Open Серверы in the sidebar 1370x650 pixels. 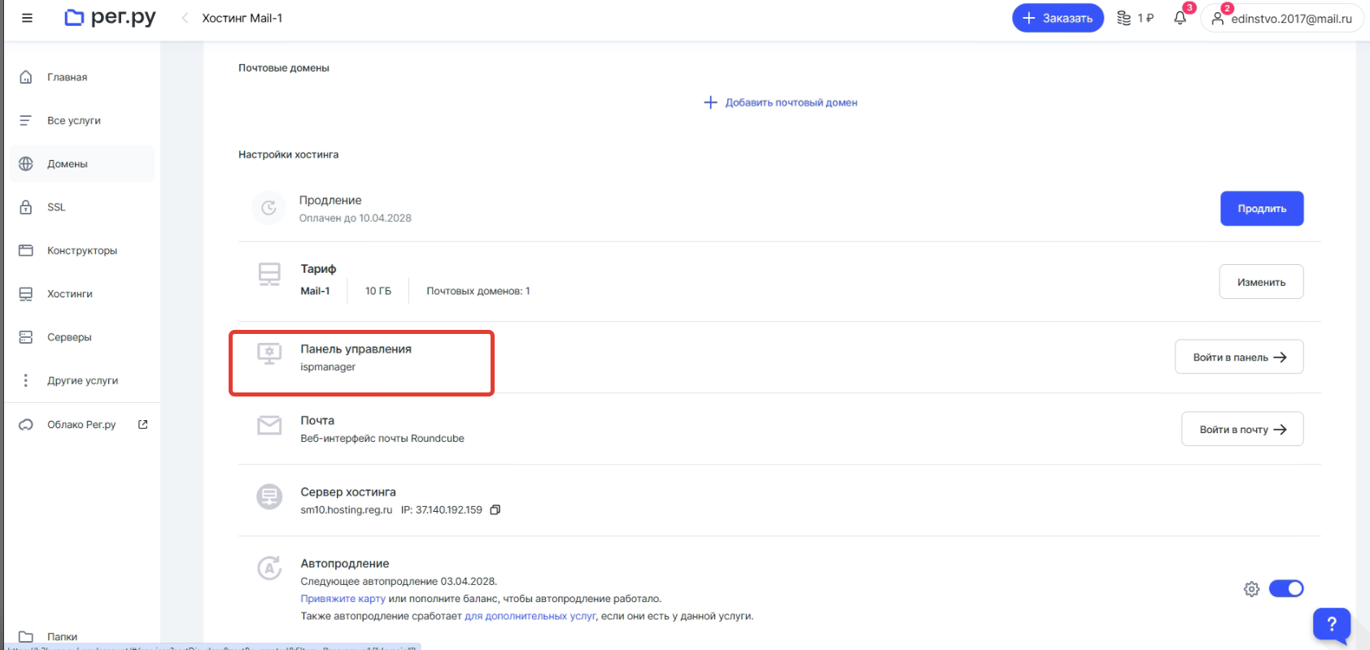pyautogui.click(x=81, y=337)
